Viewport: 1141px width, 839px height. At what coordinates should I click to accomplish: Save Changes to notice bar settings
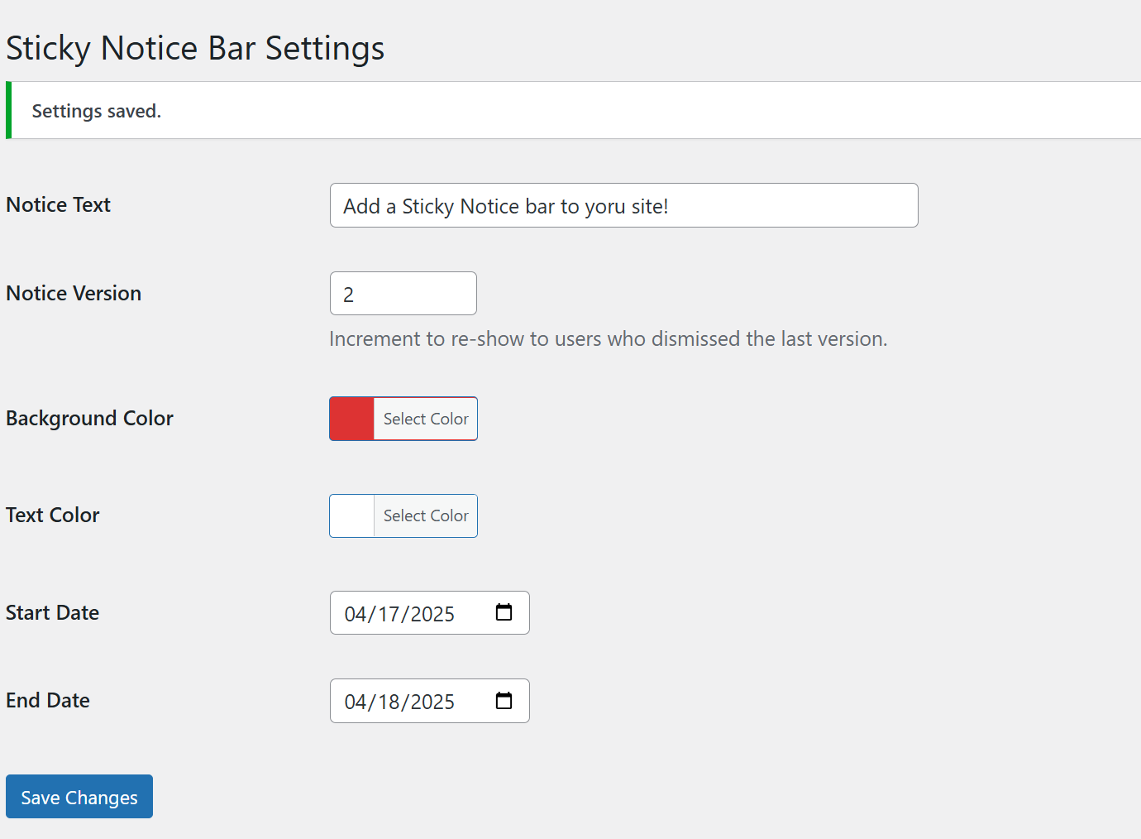pos(79,797)
